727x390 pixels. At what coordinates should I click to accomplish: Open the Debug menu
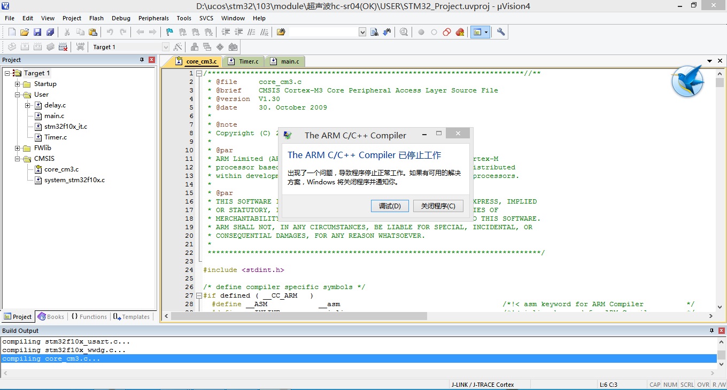tap(121, 18)
